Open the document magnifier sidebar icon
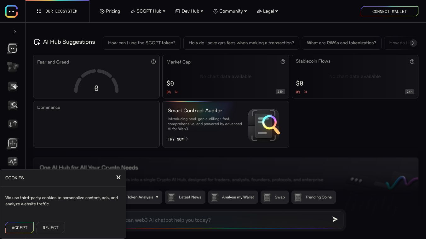The image size is (426, 239). [x=13, y=105]
